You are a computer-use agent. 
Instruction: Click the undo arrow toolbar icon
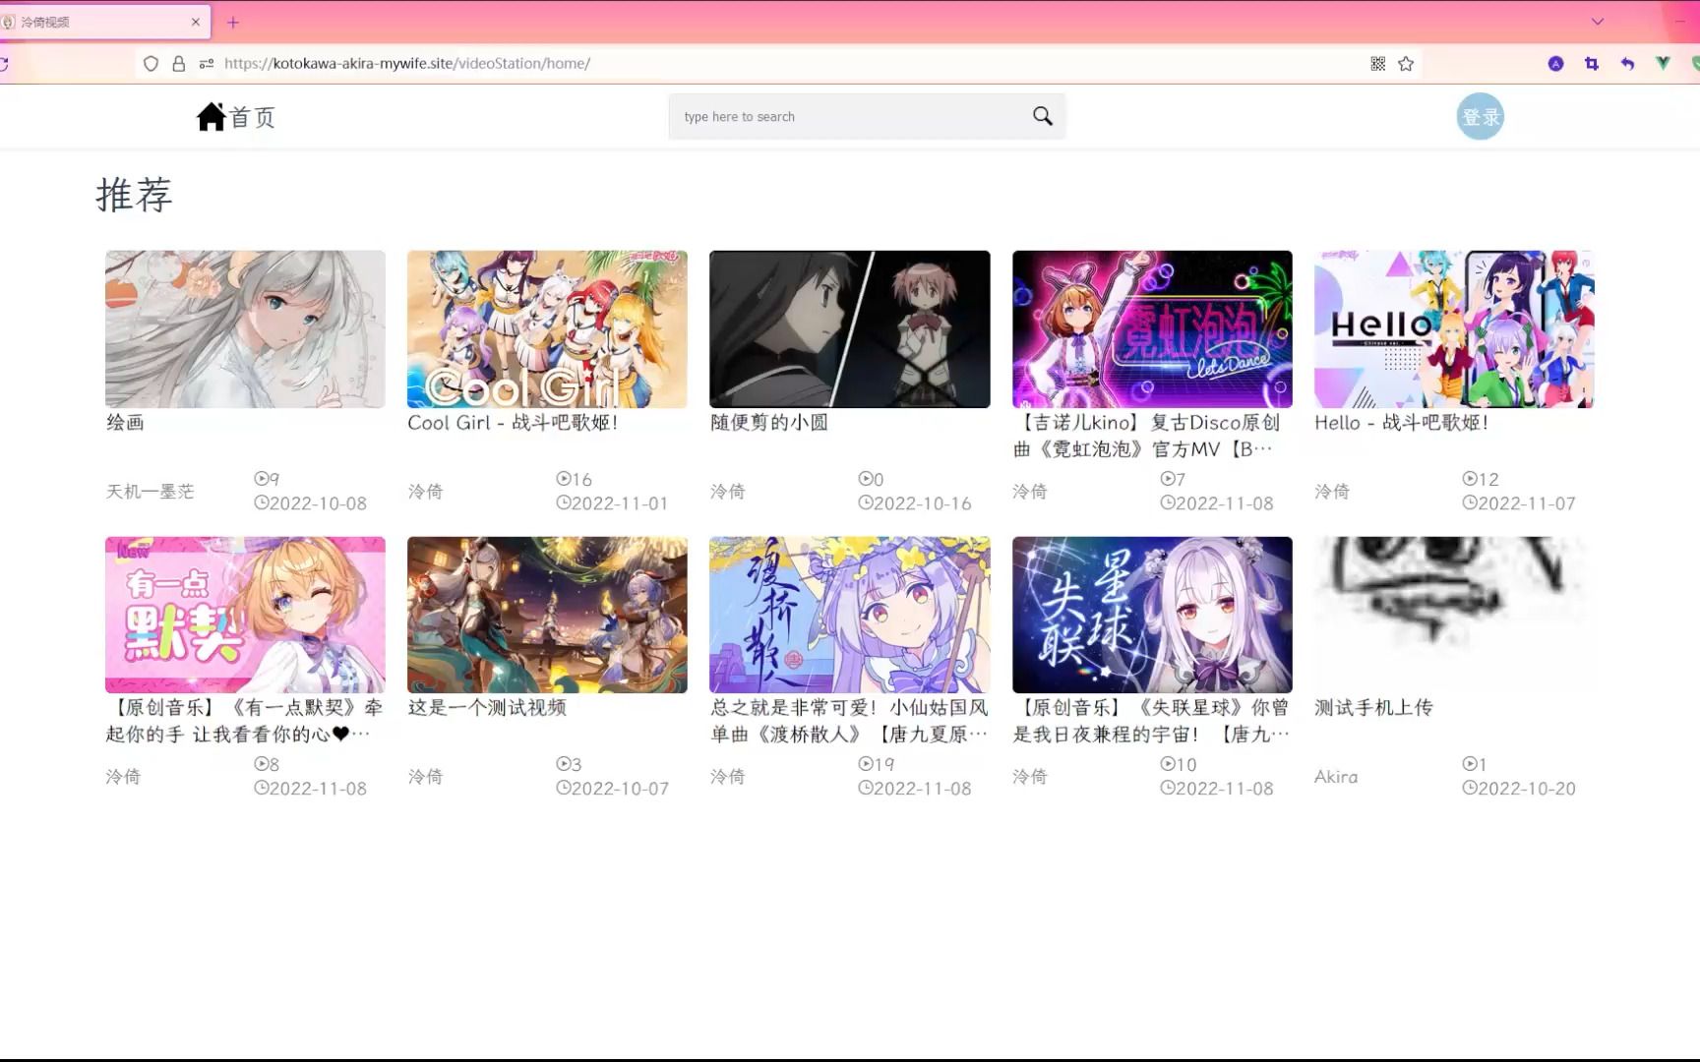pos(1627,64)
